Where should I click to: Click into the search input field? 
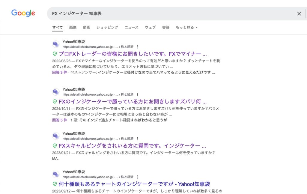tap(168, 13)
